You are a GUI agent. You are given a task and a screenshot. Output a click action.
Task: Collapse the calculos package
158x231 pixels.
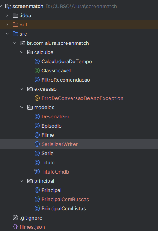pyautogui.click(x=22, y=52)
